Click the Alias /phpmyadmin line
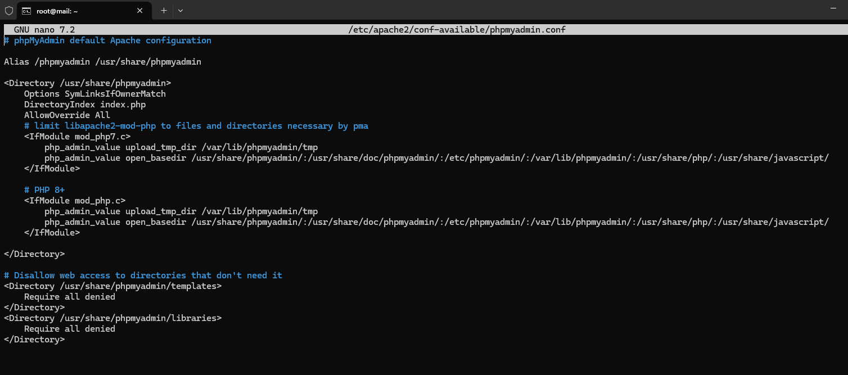The image size is (848, 375). pos(102,62)
